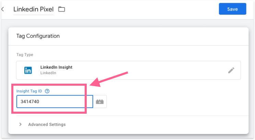Expand the Advanced Settings chevron
Image resolution: width=255 pixels, height=140 pixels.
point(21,124)
